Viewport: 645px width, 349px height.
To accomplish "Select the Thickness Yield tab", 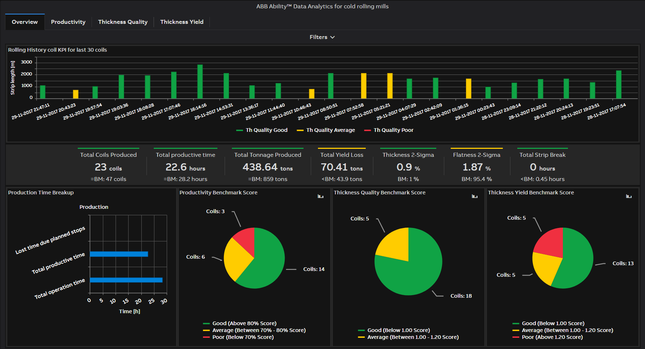I will tap(182, 22).
